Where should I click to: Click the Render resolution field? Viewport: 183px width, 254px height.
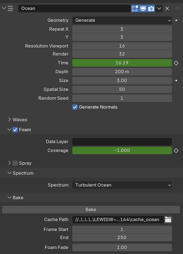click(x=122, y=54)
